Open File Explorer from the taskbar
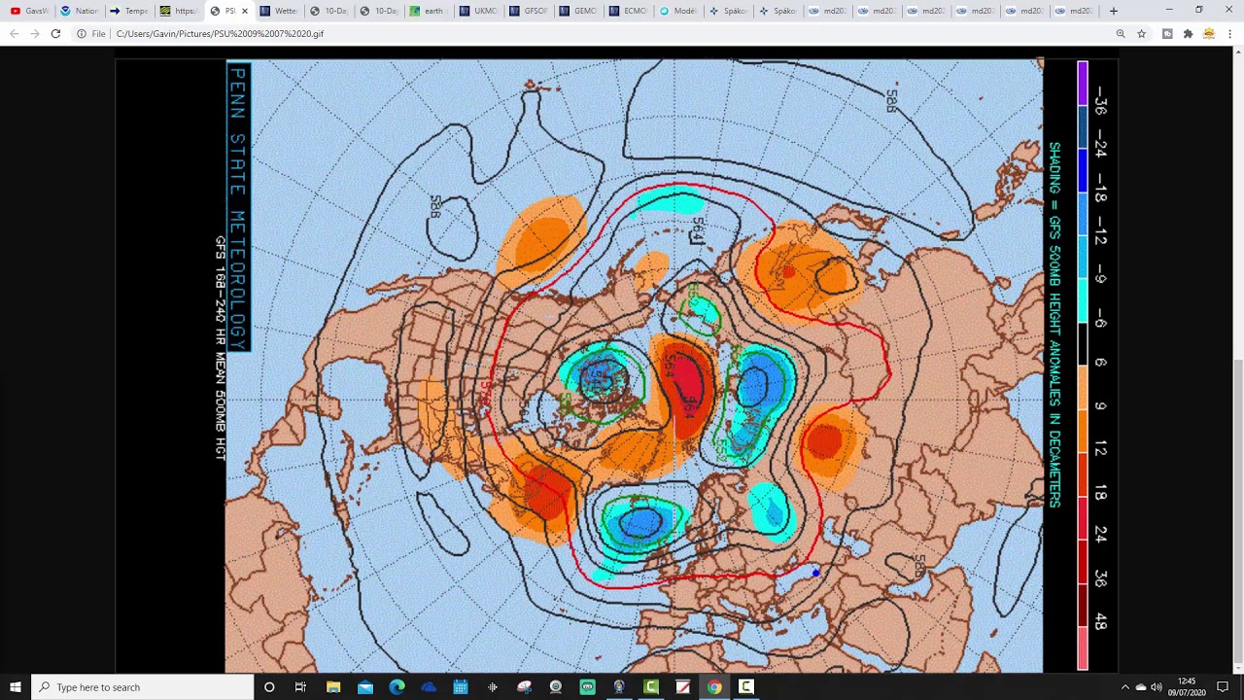The height and width of the screenshot is (700, 1244). pyautogui.click(x=333, y=687)
